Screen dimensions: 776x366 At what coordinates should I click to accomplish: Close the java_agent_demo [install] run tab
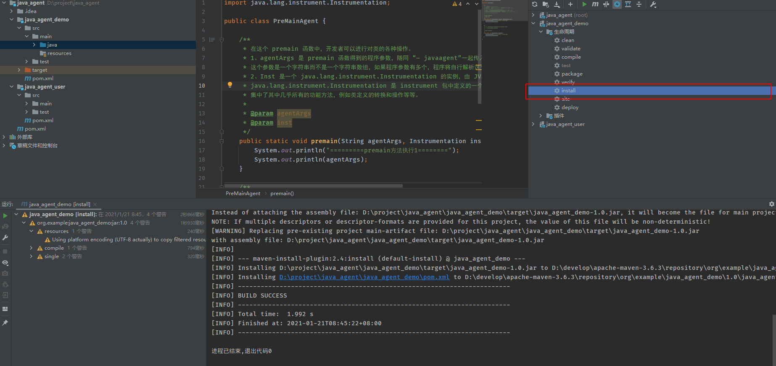point(95,204)
